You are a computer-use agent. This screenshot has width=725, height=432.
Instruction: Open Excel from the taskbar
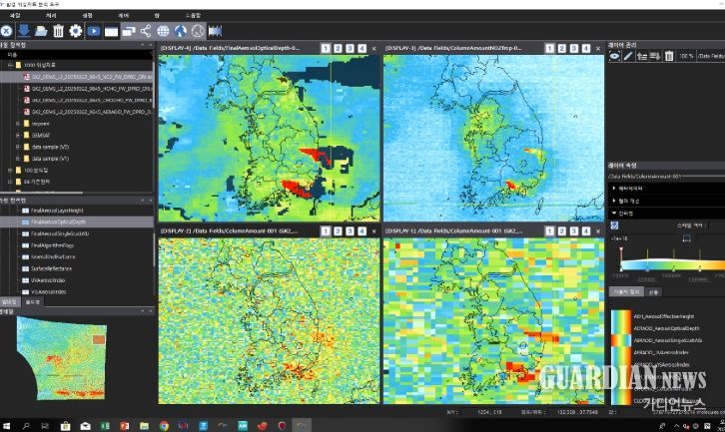click(x=105, y=426)
